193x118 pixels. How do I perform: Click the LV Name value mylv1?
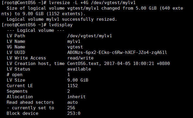pos(74,41)
